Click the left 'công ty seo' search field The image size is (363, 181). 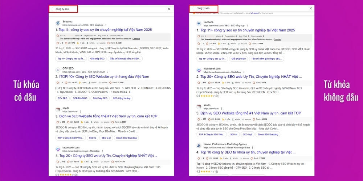[x=109, y=9]
